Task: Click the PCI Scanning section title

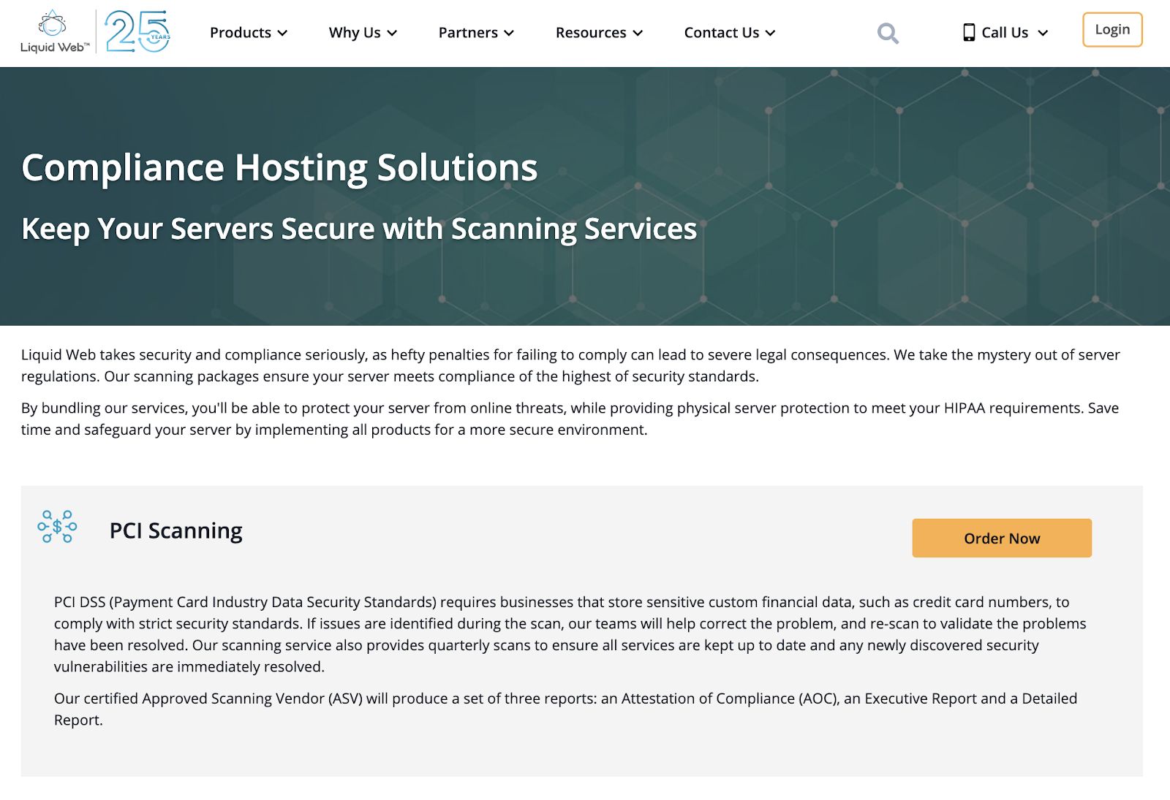Action: [x=176, y=530]
